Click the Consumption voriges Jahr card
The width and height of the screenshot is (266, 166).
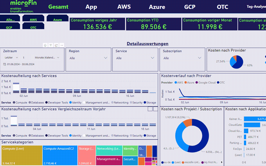pyautogui.click(x=97, y=24)
